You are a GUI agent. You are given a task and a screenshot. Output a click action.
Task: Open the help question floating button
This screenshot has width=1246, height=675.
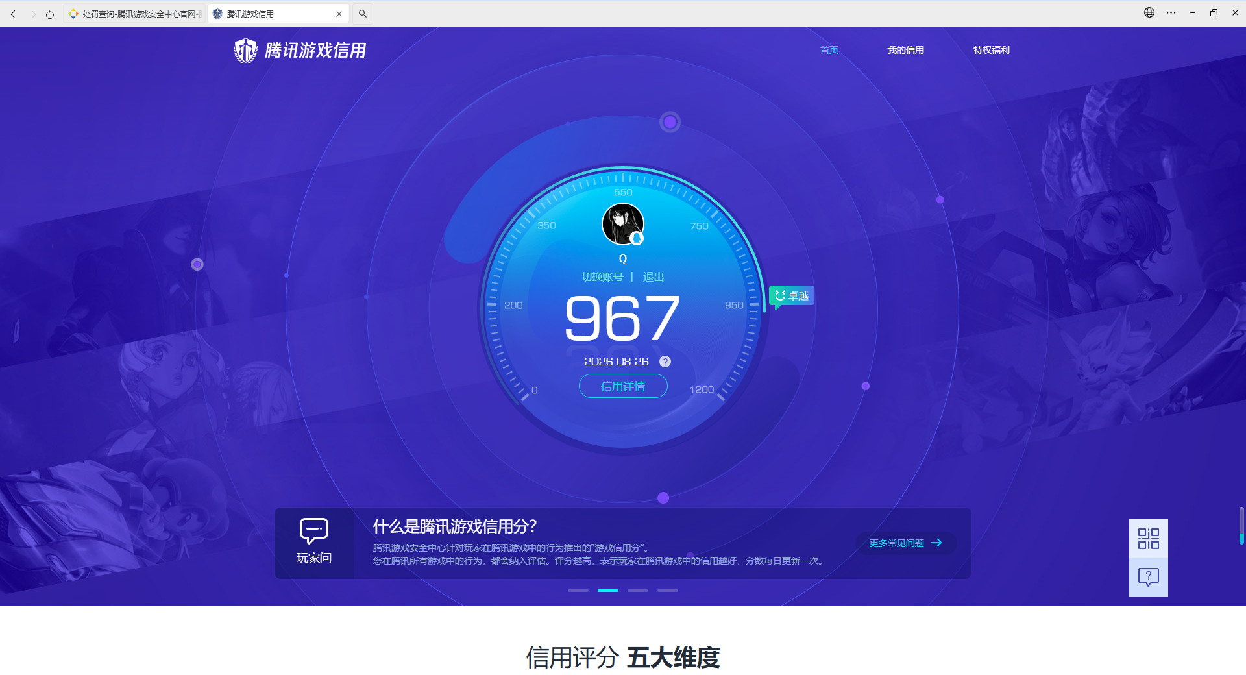point(1149,578)
